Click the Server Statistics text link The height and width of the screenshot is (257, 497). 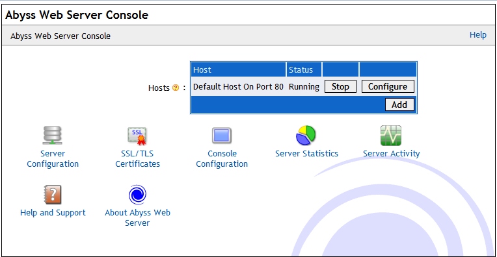tap(306, 154)
